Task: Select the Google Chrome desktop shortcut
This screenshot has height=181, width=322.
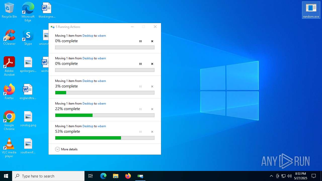Action: tap(9, 121)
